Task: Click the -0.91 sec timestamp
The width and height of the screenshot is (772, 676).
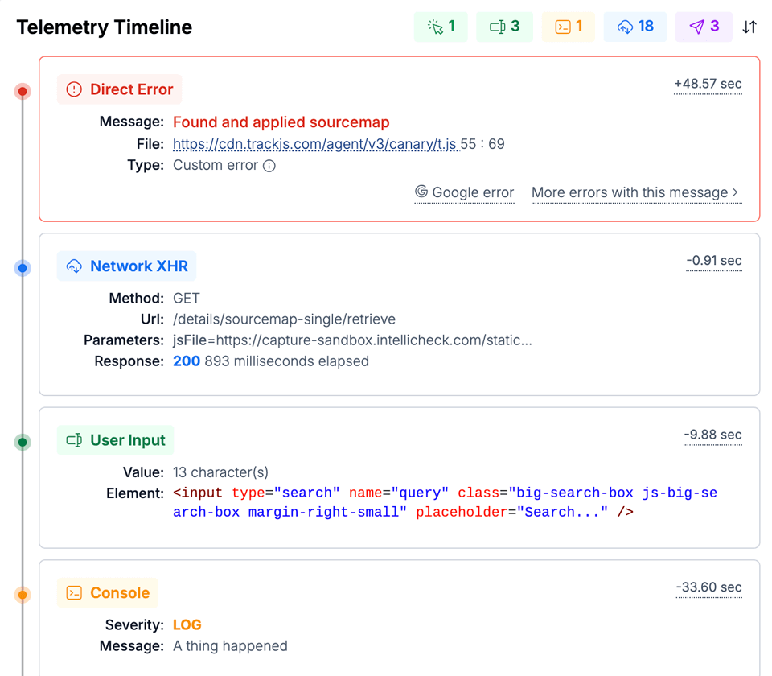Action: pos(713,261)
